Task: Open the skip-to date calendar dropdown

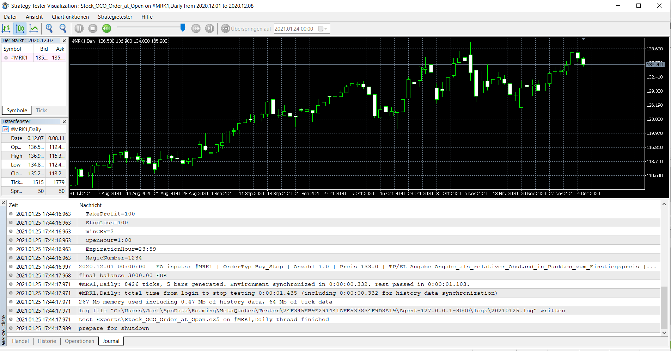Action: tap(323, 29)
